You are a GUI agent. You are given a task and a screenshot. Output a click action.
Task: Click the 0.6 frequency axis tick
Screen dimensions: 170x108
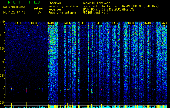[x=2, y=103]
